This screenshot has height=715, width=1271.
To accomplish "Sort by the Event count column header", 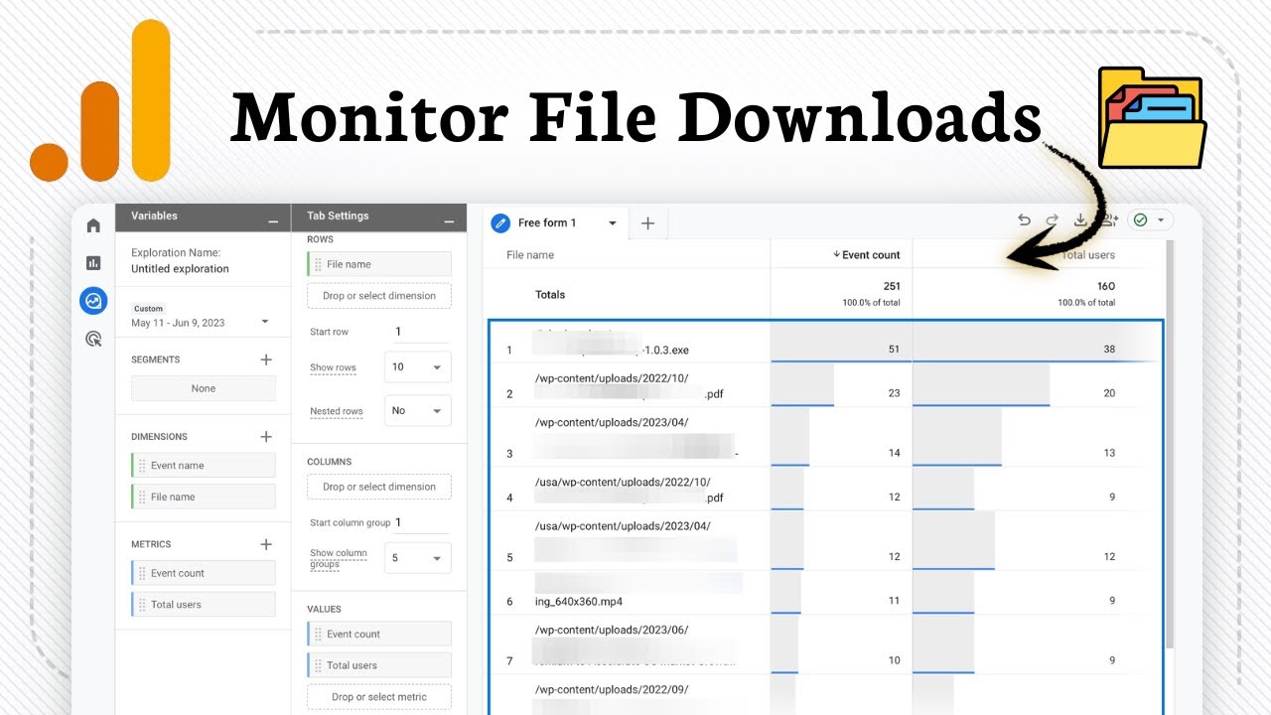I will tap(867, 255).
